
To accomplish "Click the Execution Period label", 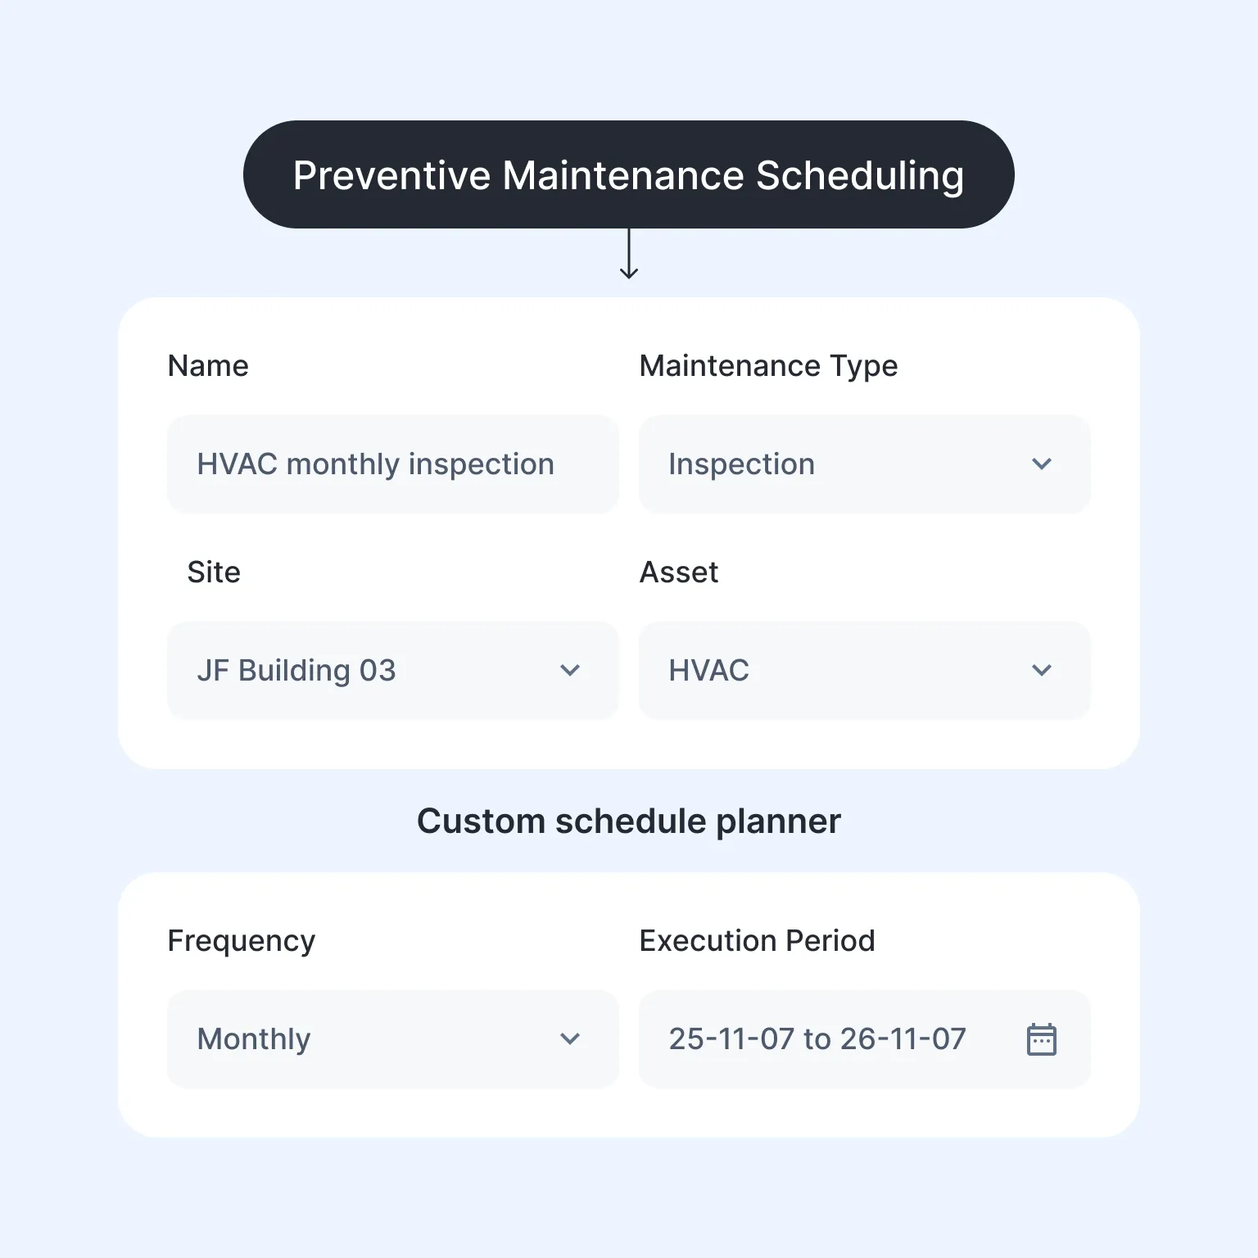I will [757, 940].
